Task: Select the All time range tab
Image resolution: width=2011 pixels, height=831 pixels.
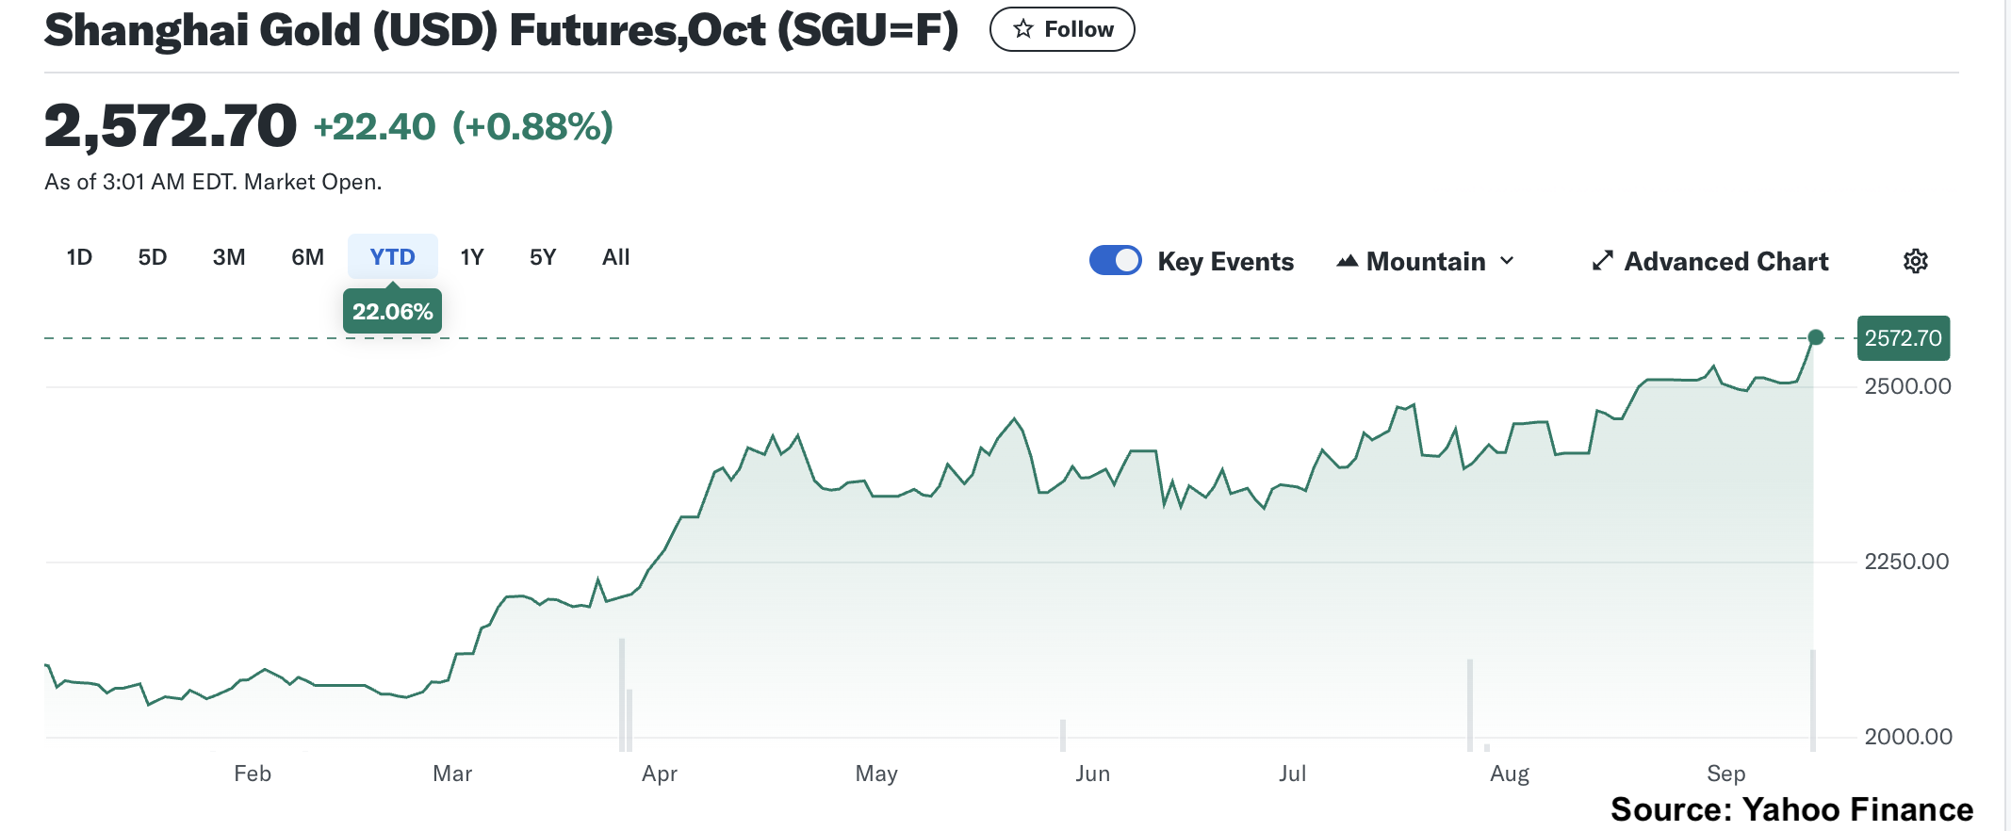Action: pos(615,257)
